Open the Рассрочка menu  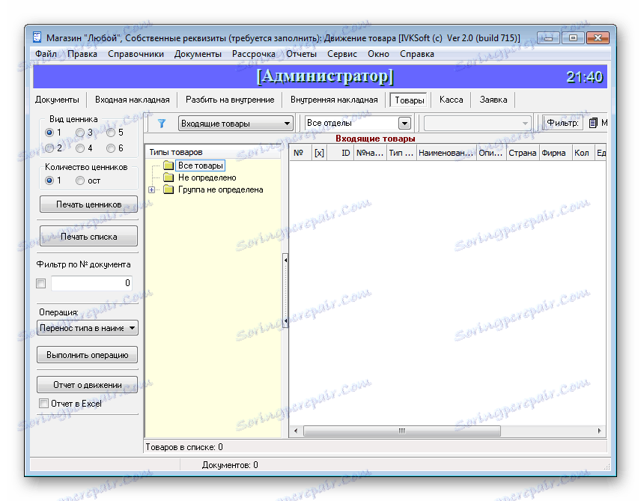click(x=253, y=54)
